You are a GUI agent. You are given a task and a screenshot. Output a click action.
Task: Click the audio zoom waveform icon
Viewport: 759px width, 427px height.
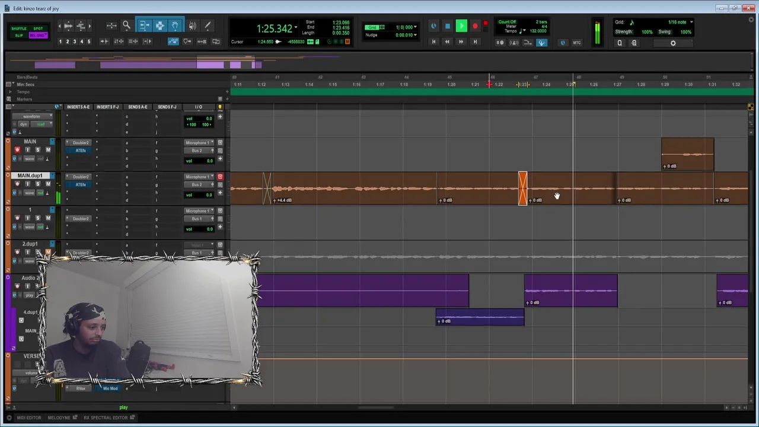point(68,26)
